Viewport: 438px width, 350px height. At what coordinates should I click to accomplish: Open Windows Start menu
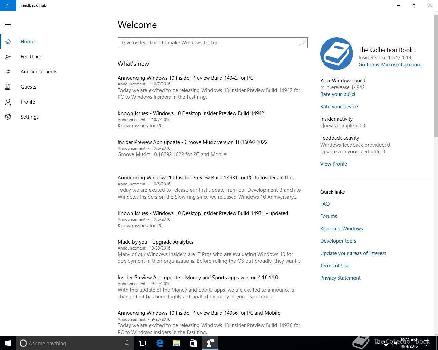(x=8, y=343)
